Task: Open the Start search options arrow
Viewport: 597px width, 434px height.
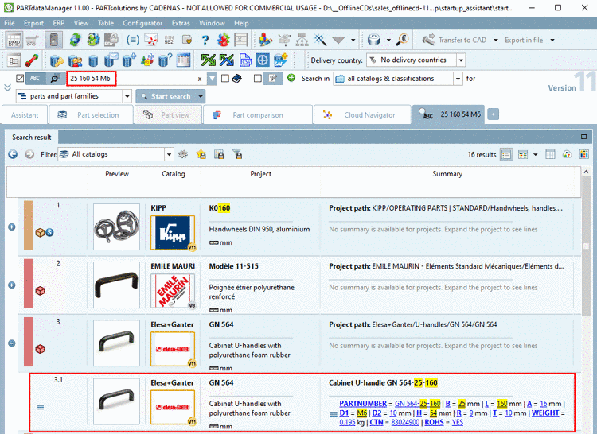Action: pyautogui.click(x=201, y=96)
